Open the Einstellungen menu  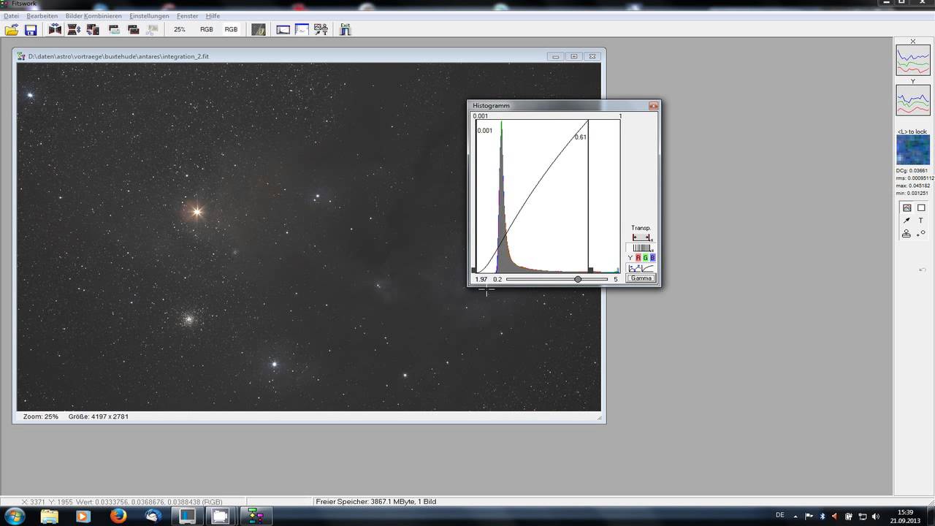[x=149, y=15]
